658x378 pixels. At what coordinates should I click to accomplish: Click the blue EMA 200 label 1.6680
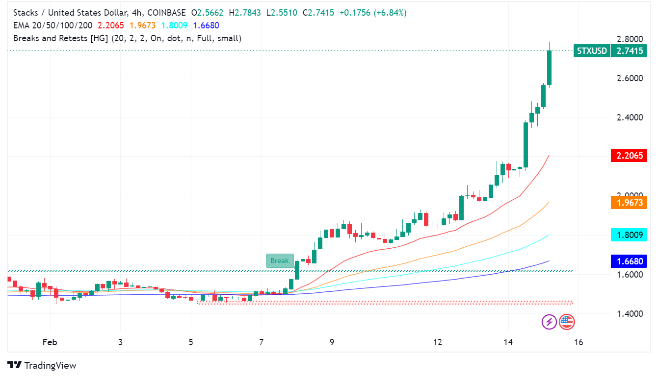tap(629, 261)
